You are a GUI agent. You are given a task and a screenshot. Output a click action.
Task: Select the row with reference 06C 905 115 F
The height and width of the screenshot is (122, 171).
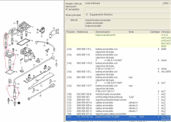118,89
